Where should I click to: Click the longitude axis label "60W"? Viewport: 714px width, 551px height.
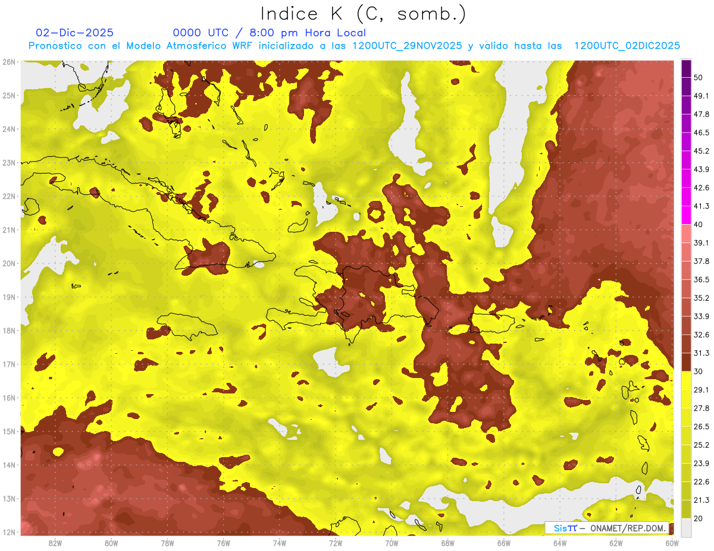pyautogui.click(x=672, y=543)
